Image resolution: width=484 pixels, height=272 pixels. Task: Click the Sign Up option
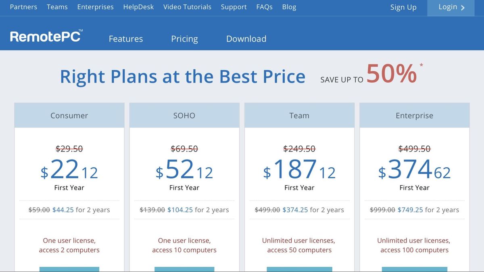pos(403,7)
